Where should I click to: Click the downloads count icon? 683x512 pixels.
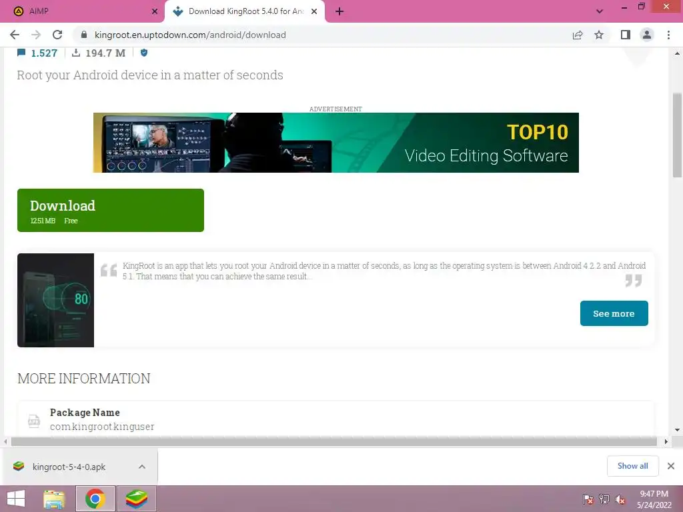76,53
